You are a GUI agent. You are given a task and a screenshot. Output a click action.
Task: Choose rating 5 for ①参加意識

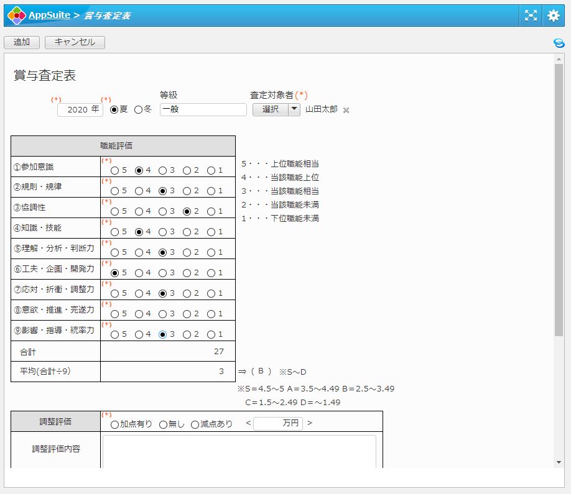tap(115, 170)
